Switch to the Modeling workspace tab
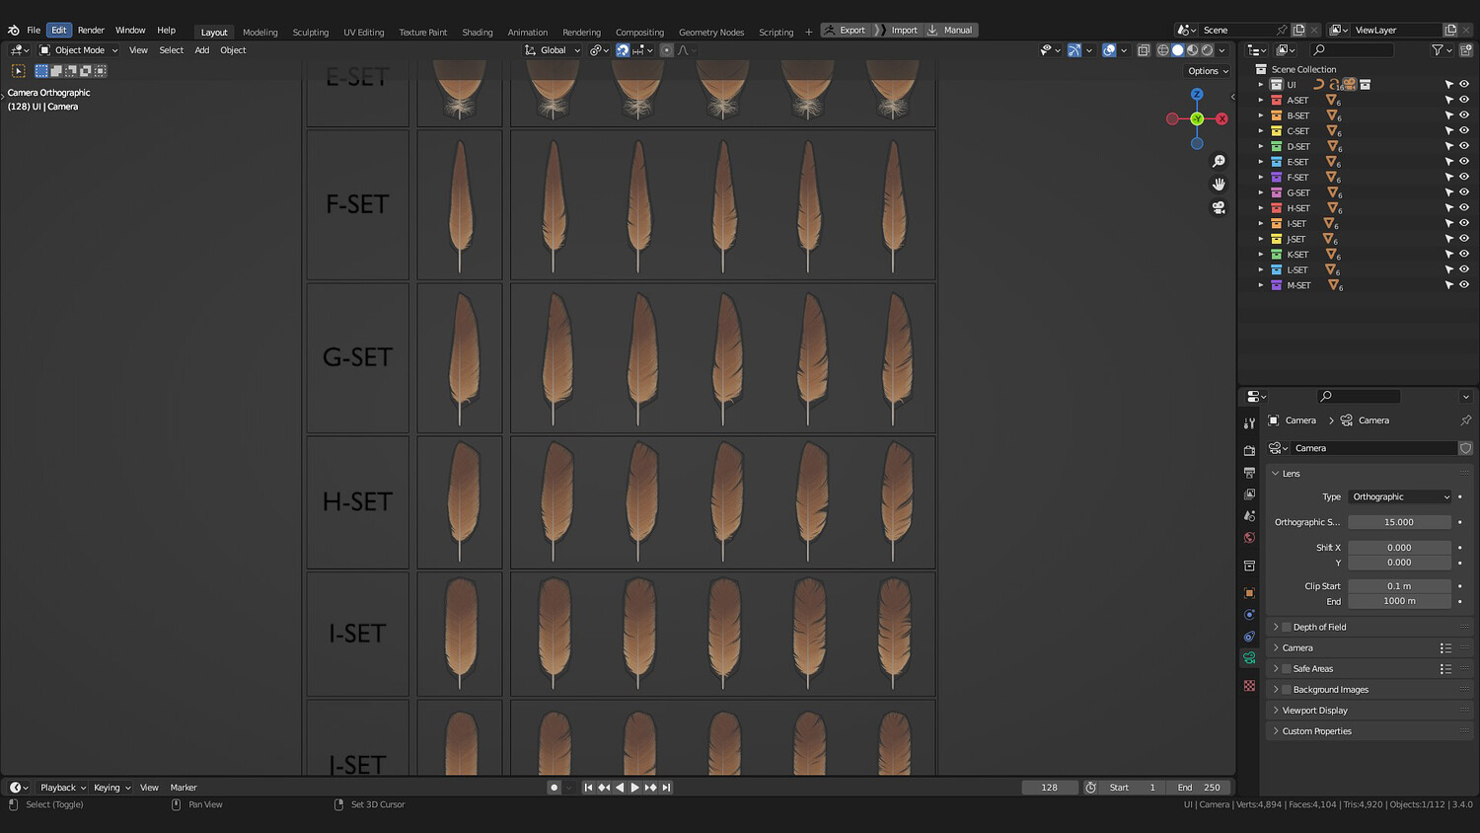The height and width of the screenshot is (833, 1480). (260, 32)
